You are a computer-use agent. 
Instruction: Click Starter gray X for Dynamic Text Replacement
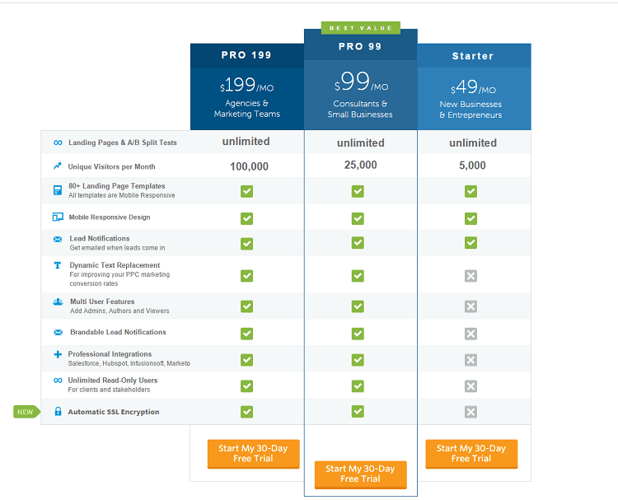(x=471, y=276)
